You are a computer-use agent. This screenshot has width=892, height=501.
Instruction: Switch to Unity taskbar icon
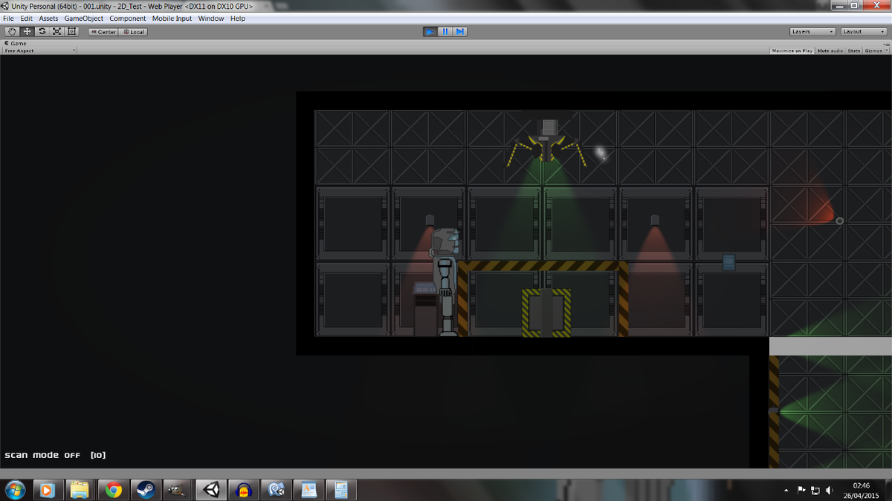(x=211, y=490)
